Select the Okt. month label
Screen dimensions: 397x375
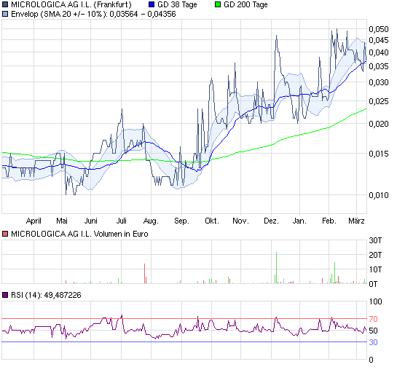(x=212, y=221)
